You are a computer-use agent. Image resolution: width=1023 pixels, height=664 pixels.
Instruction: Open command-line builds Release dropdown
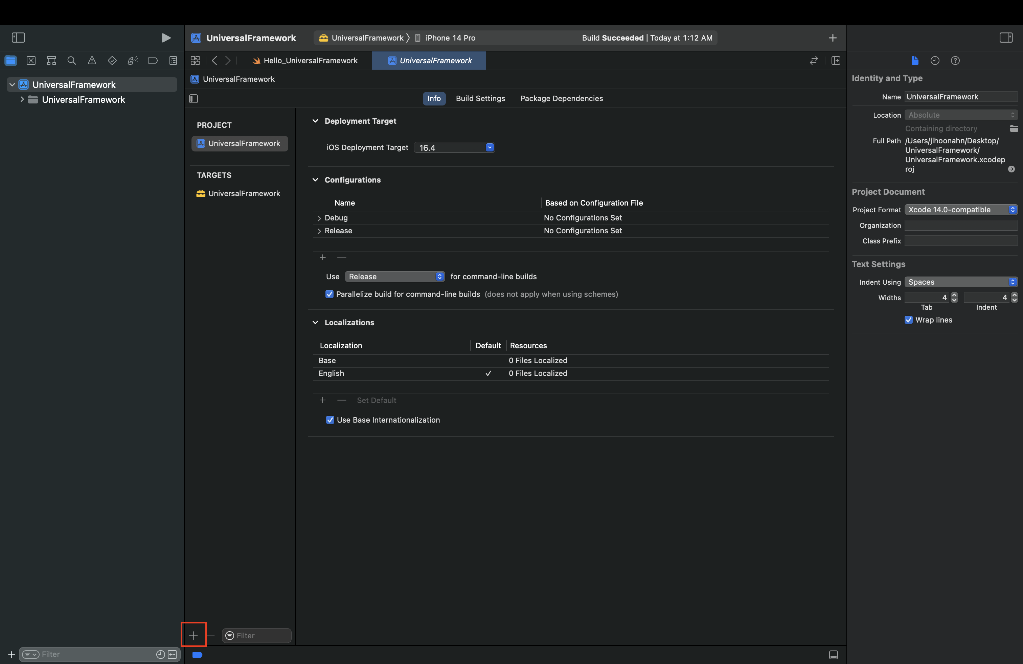click(394, 277)
